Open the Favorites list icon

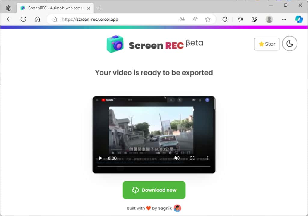click(240, 19)
